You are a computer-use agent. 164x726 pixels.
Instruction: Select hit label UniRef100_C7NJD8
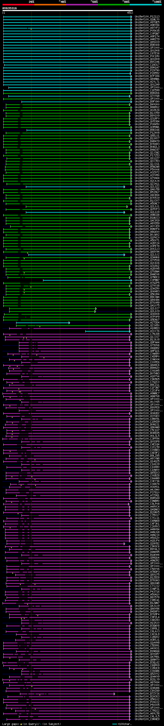[147, 334]
